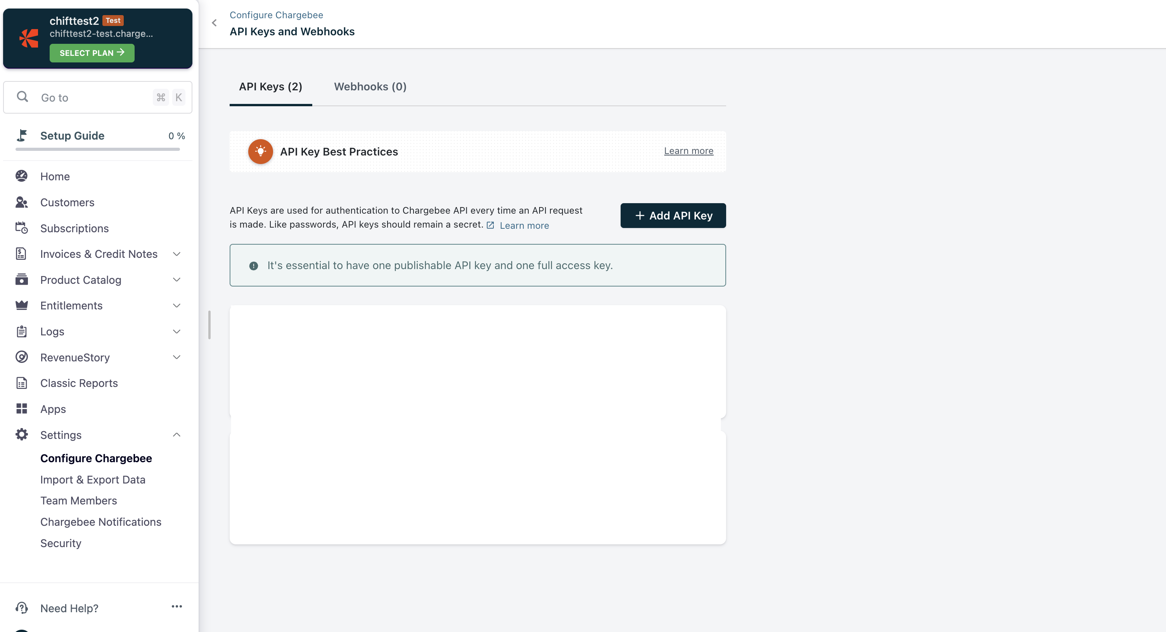1166x632 pixels.
Task: Click the Chargebee logo icon
Action: [x=29, y=38]
